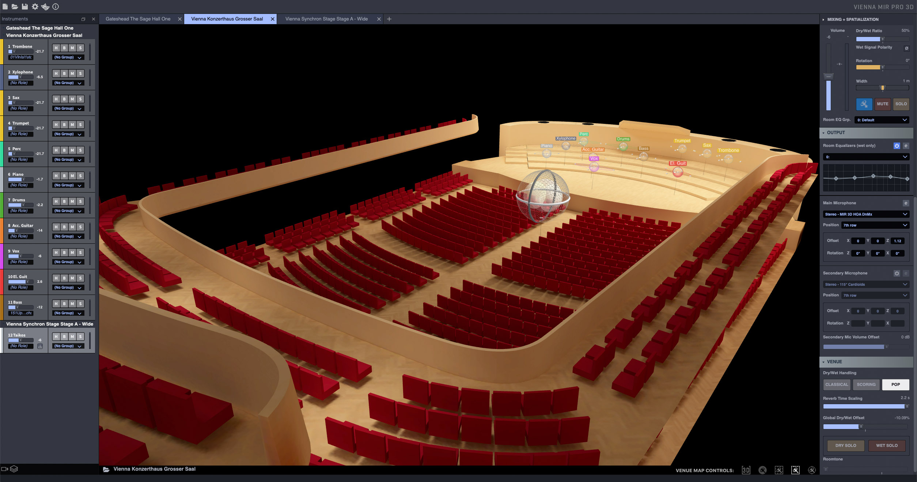
Task: Toggle Wet Signal Polarity phase invert icon
Action: click(906, 48)
